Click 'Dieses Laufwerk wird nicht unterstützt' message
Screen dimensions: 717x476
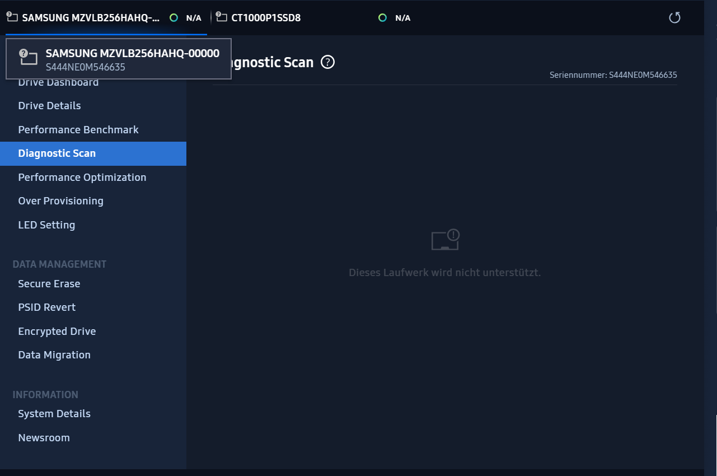(x=445, y=273)
